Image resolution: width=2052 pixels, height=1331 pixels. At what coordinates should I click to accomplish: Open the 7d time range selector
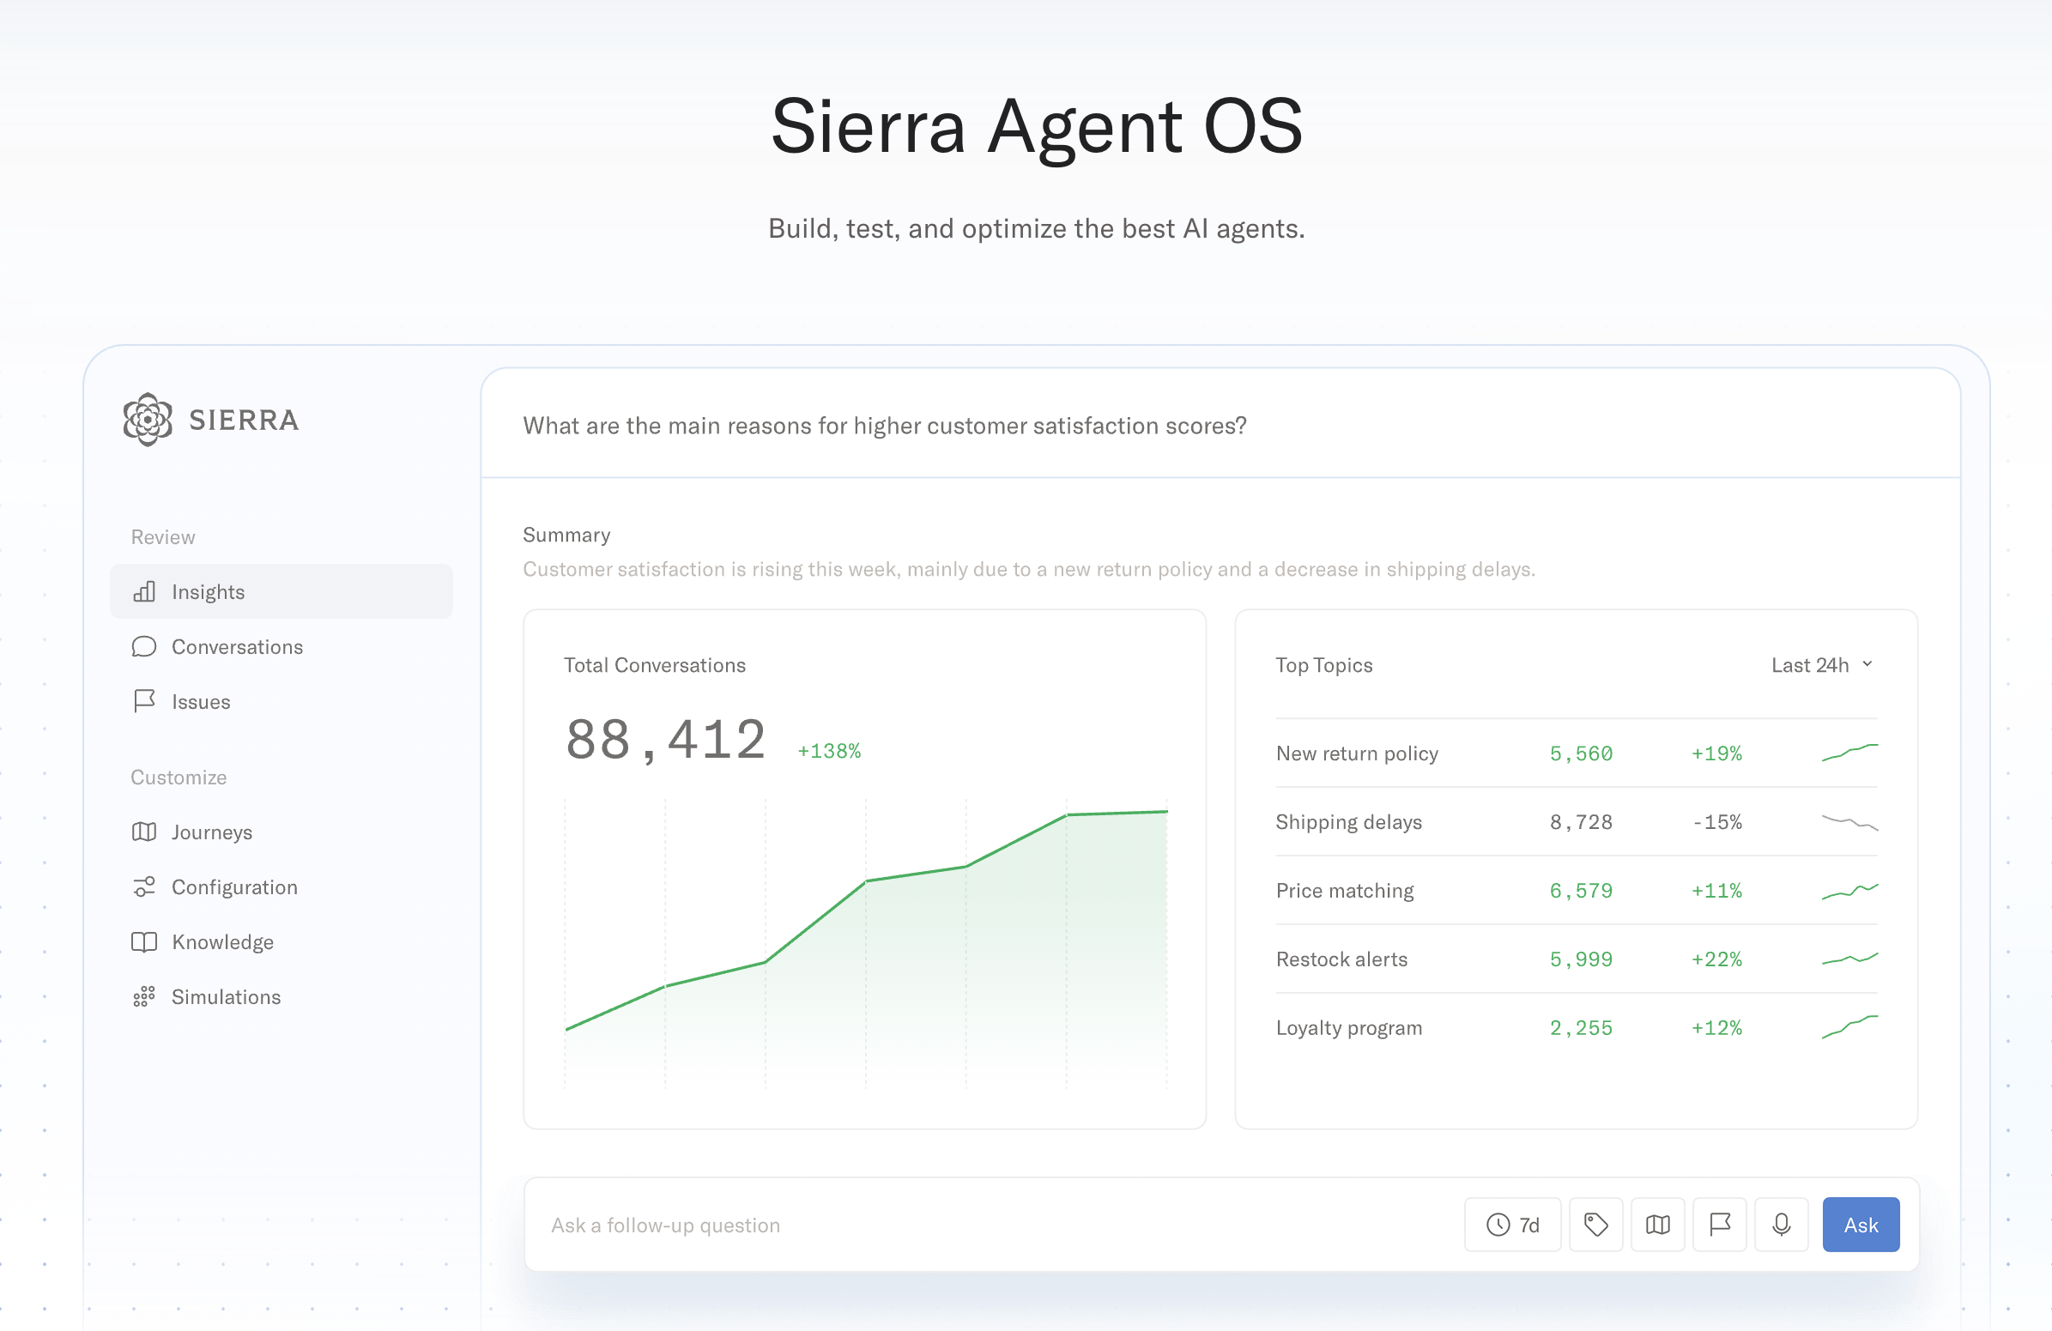pyautogui.click(x=1512, y=1224)
